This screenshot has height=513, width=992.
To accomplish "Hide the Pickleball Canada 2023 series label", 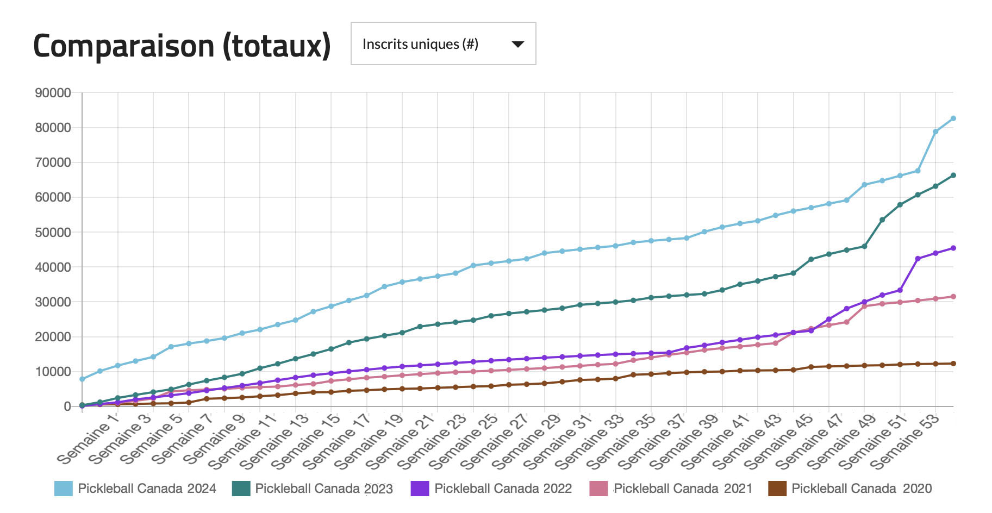I will pos(324,489).
